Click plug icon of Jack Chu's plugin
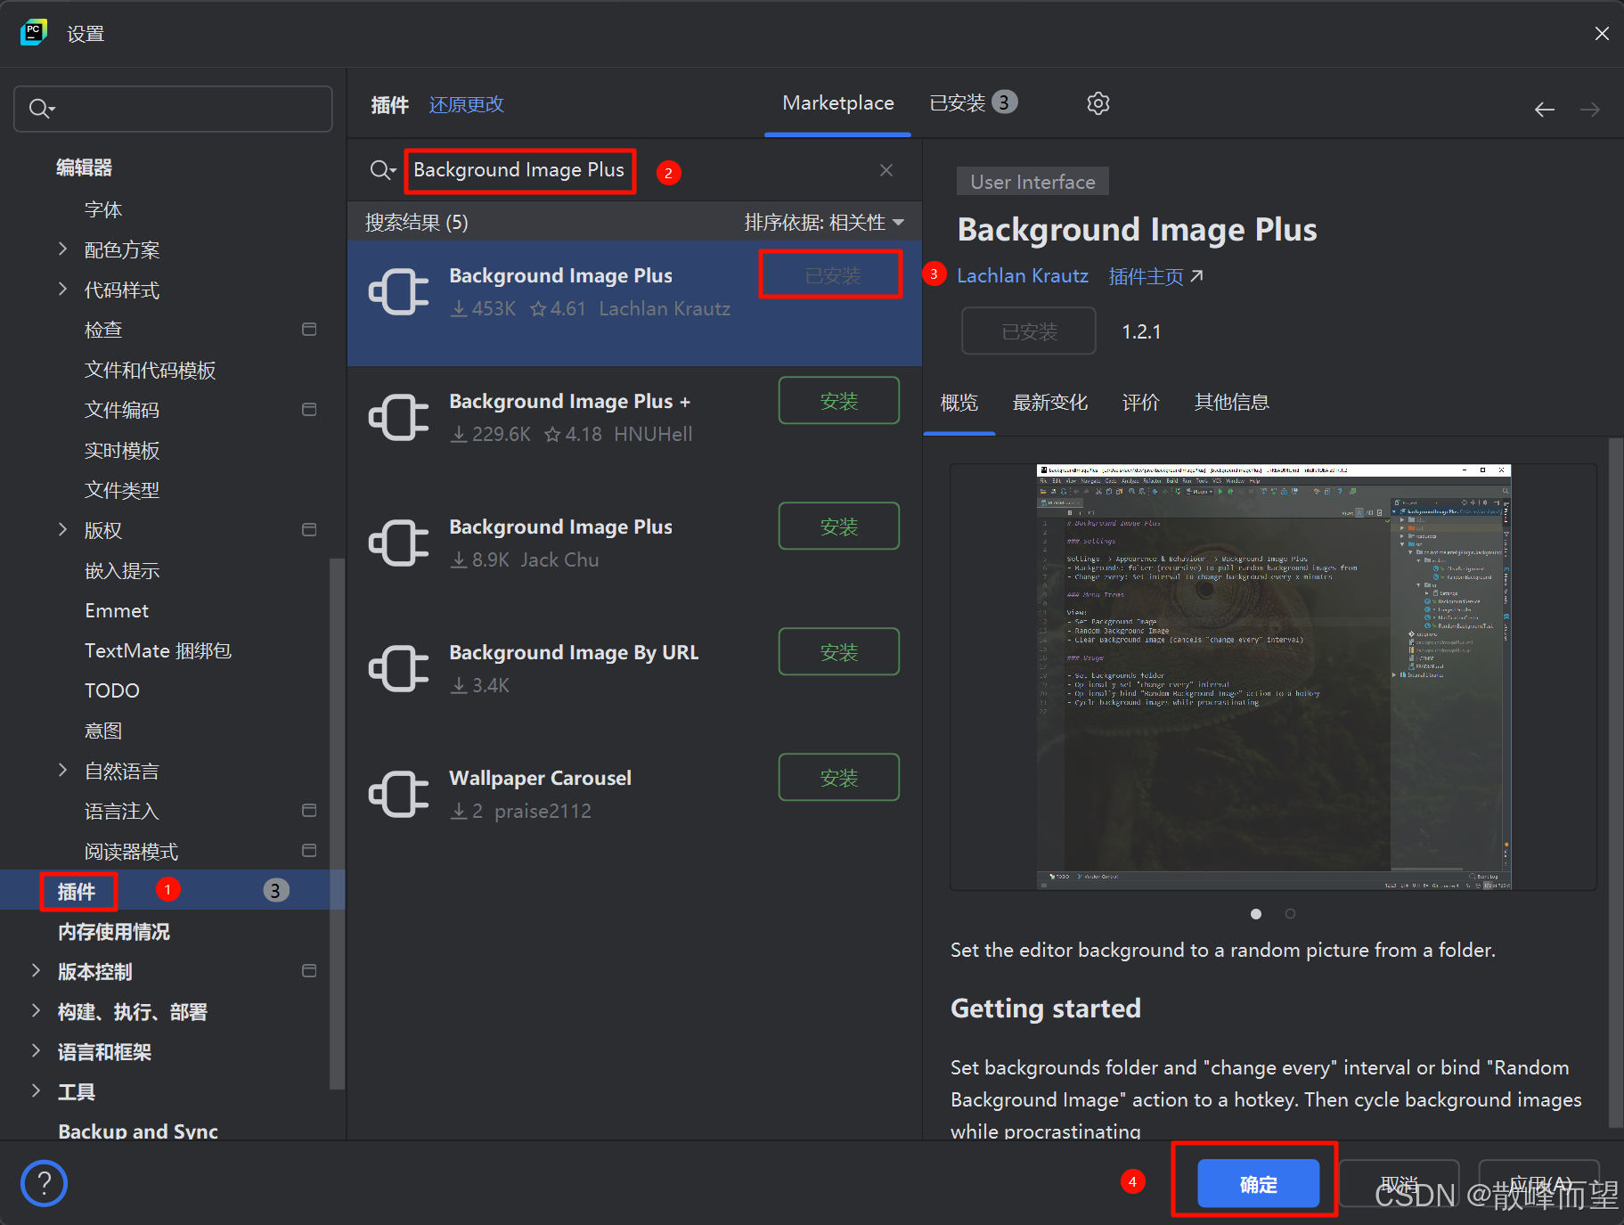 (x=399, y=543)
